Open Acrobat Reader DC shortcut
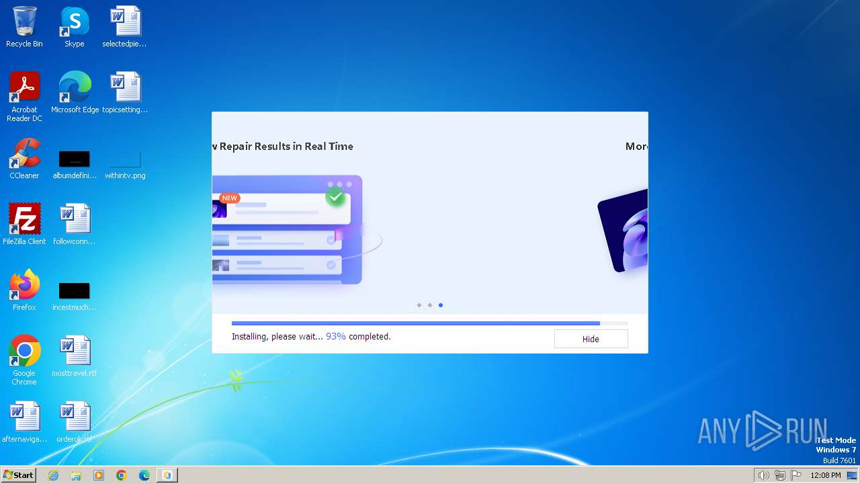Screen dimensions: 860x484 (x=24, y=96)
